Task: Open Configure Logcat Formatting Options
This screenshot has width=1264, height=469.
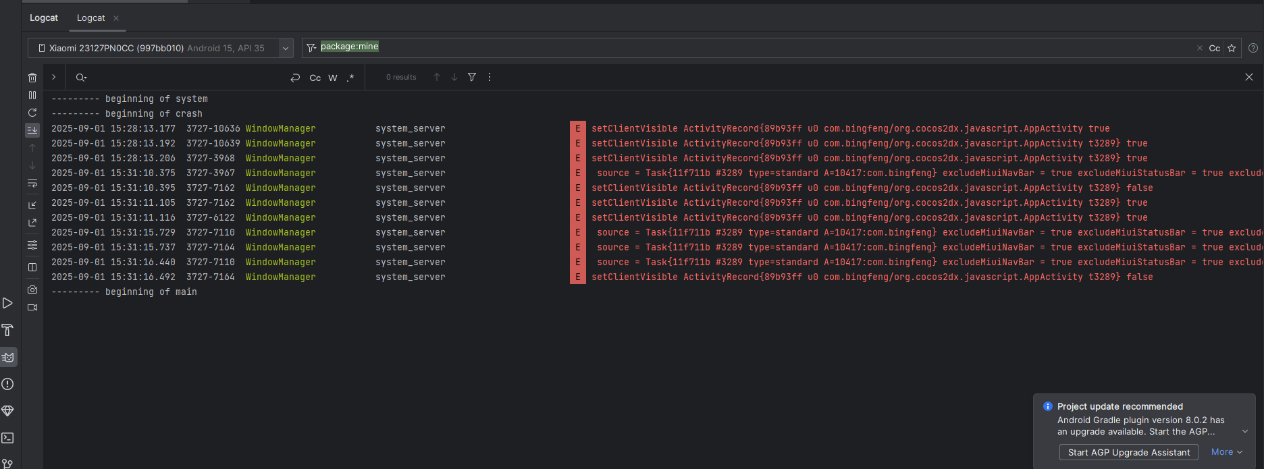Action: point(32,245)
